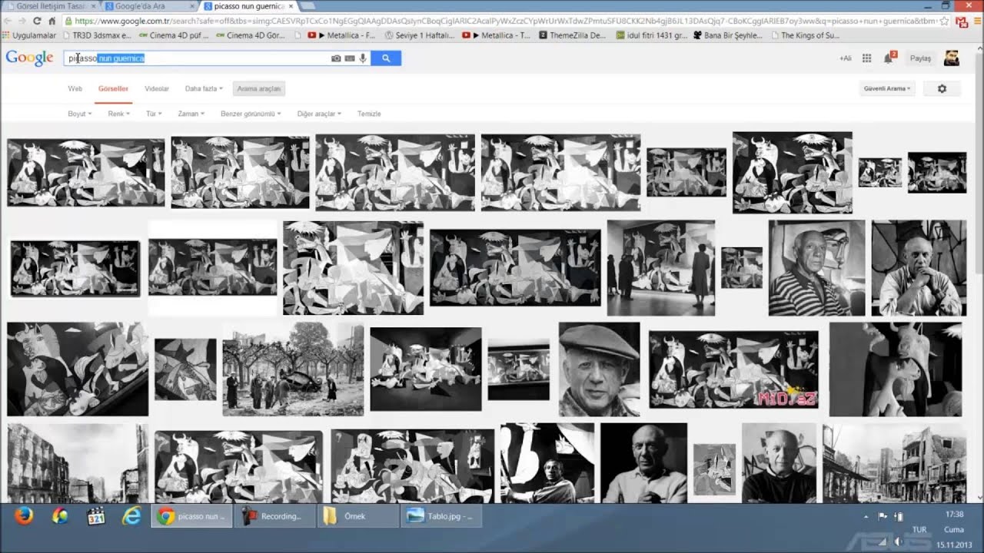Switch to Tablo.jpg taskbar window
The height and width of the screenshot is (553, 984).
(x=441, y=516)
